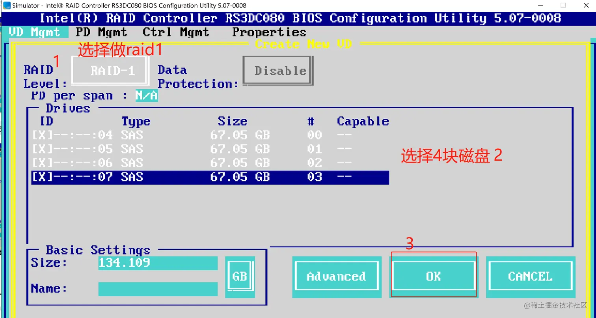
Task: Click the 'Create New VD' dialog title
Action: coord(303,44)
